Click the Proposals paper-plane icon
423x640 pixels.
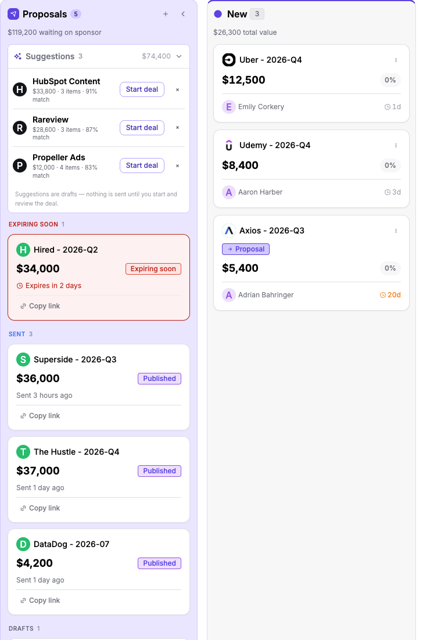(13, 14)
